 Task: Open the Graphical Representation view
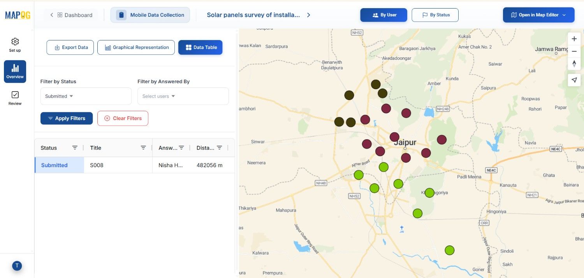(136, 47)
